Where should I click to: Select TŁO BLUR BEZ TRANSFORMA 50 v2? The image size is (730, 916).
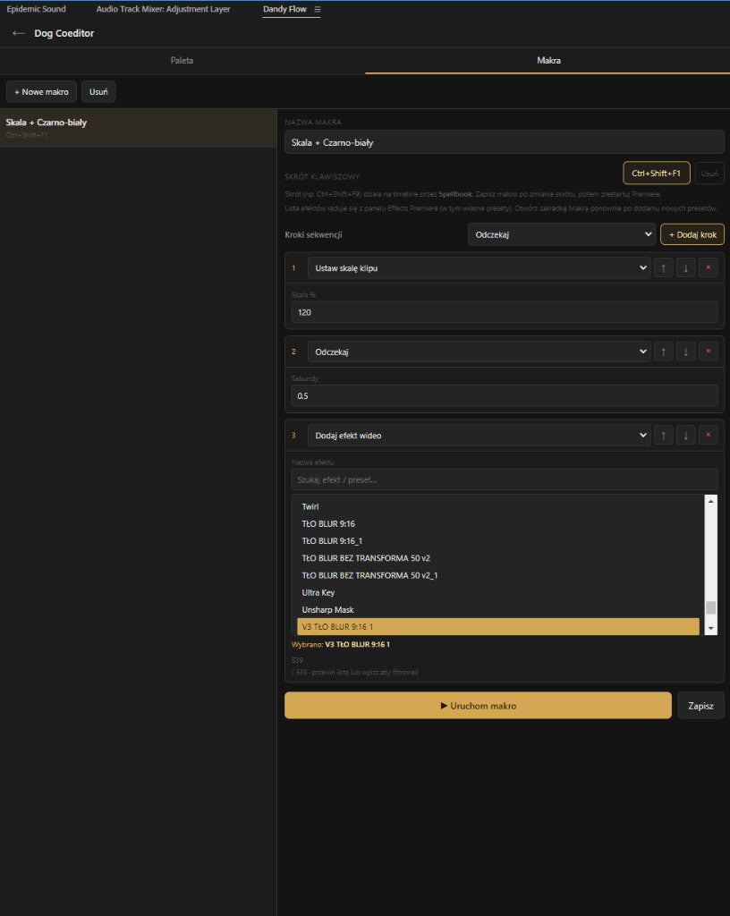coord(498,558)
